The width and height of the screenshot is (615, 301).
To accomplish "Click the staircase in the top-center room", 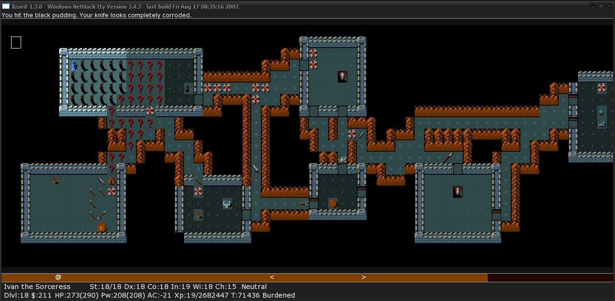I will click(x=342, y=77).
